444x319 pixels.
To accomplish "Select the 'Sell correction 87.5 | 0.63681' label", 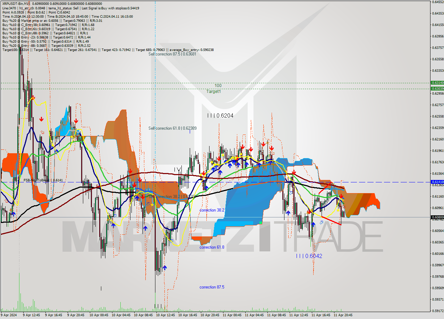I will (172, 54).
